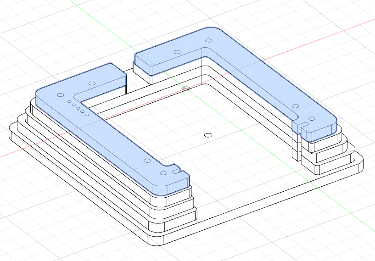Select the hole beside the right bracket's end notch
Screen dimensions: 375x261
click(x=312, y=119)
